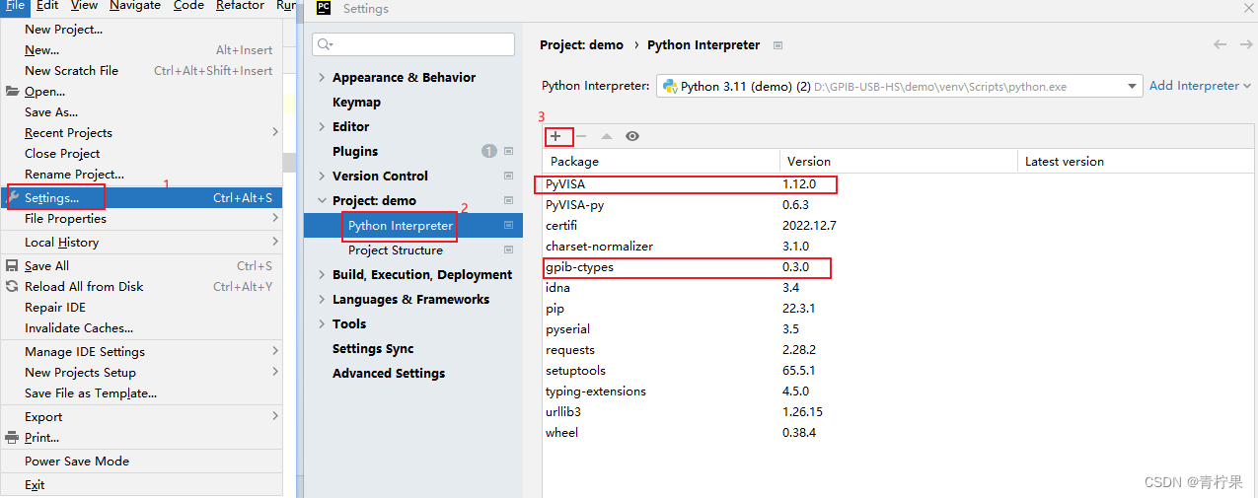Select the PyVISA package row

pyautogui.click(x=900, y=183)
